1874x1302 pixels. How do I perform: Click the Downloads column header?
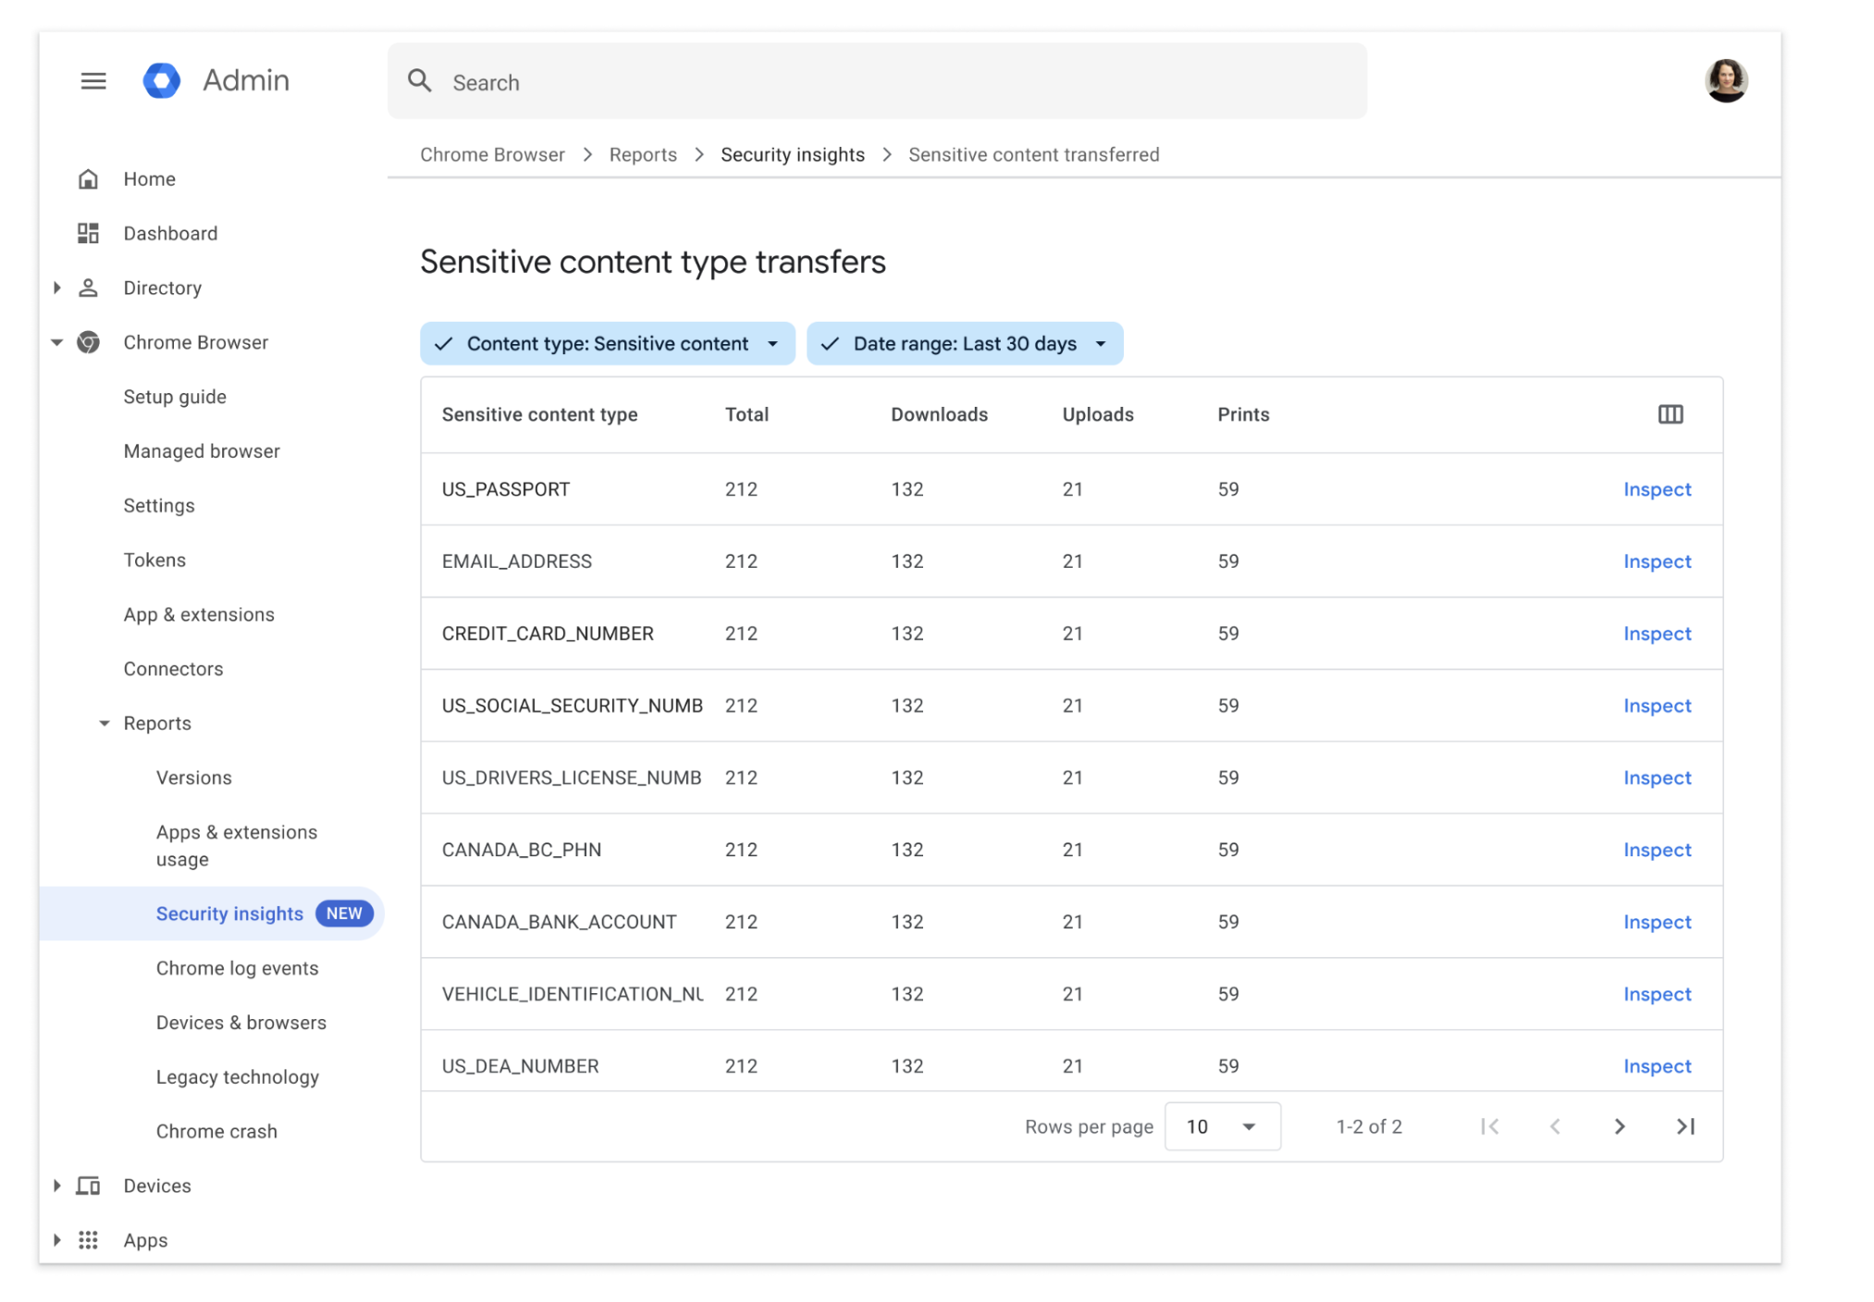939,414
